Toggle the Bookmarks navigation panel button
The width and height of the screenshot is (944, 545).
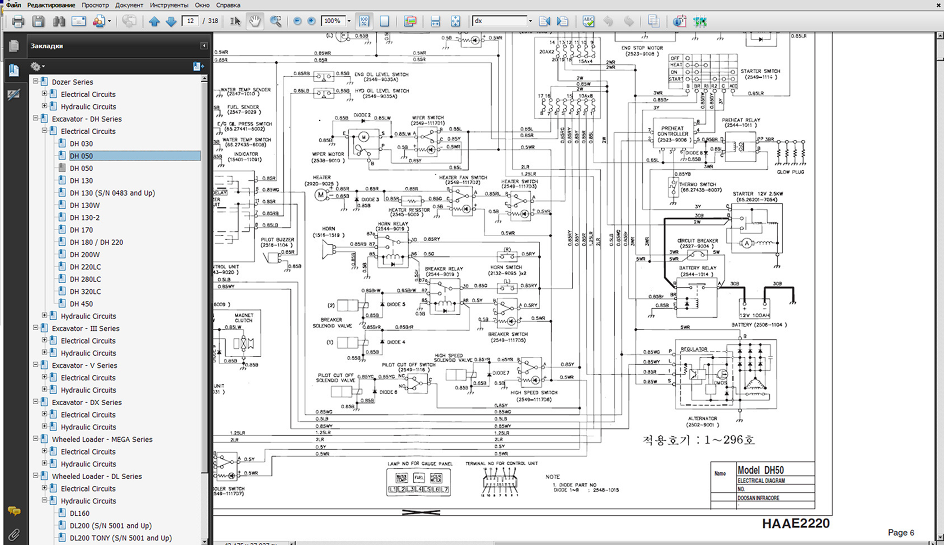(x=14, y=70)
